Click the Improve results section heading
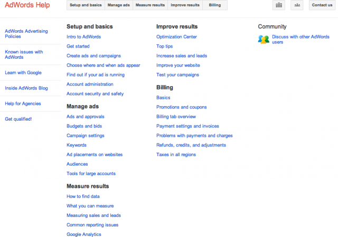The image size is (338, 237). click(177, 26)
